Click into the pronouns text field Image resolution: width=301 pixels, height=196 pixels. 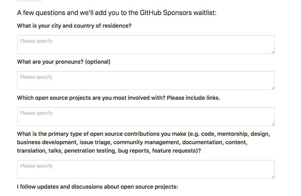(146, 80)
